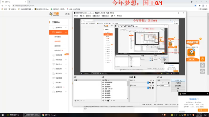Move scene up with the scenes panel up arrow
Image resolution: width=209 pixels, height=117 pixels.
click(81, 101)
